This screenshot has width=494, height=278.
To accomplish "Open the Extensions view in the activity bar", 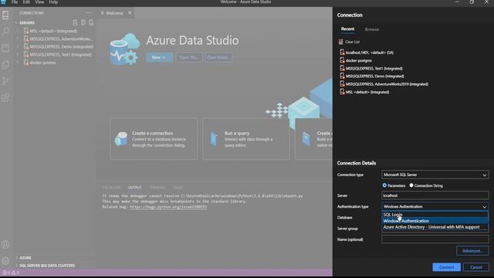I will click(x=5, y=98).
